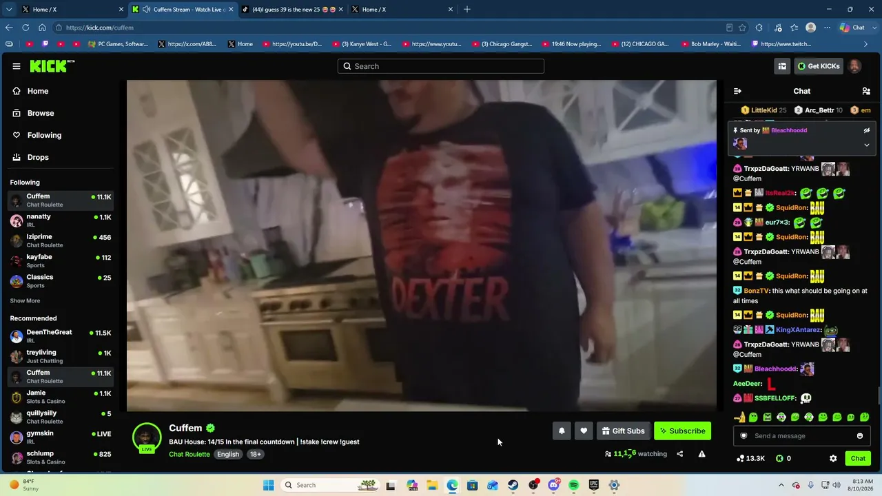The image size is (882, 496).
Task: Open the user profile avatar on Kick
Action: point(854,66)
